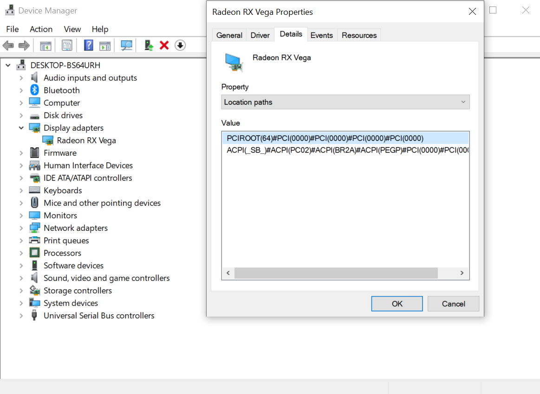The height and width of the screenshot is (394, 540).
Task: Click the Back navigation arrow icon
Action: click(x=8, y=45)
